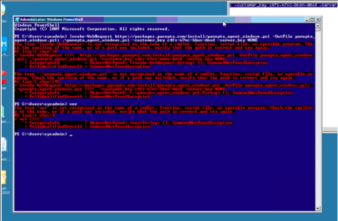The width and height of the screenshot is (338, 221).
Task: Open the desktop icon labeled 2010
Action: coord(4,177)
